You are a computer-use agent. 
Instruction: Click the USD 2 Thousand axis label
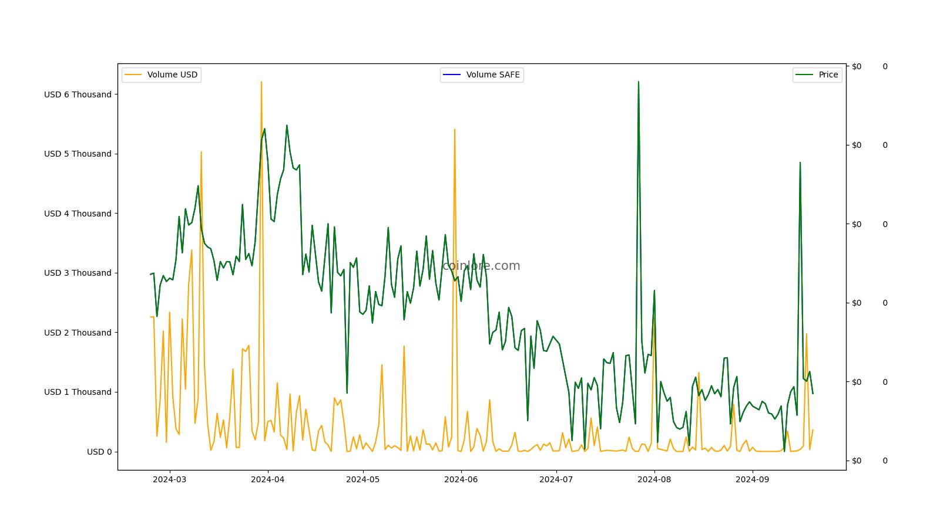pyautogui.click(x=78, y=333)
